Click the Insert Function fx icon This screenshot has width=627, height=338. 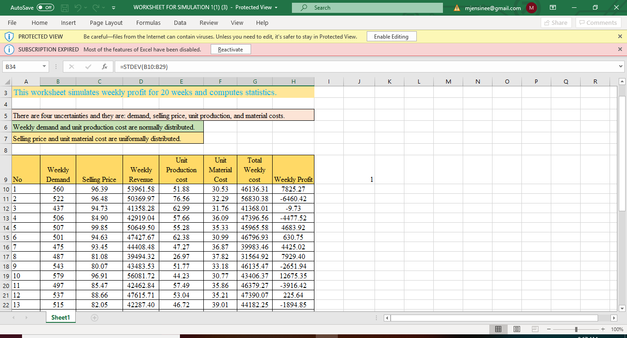click(105, 67)
